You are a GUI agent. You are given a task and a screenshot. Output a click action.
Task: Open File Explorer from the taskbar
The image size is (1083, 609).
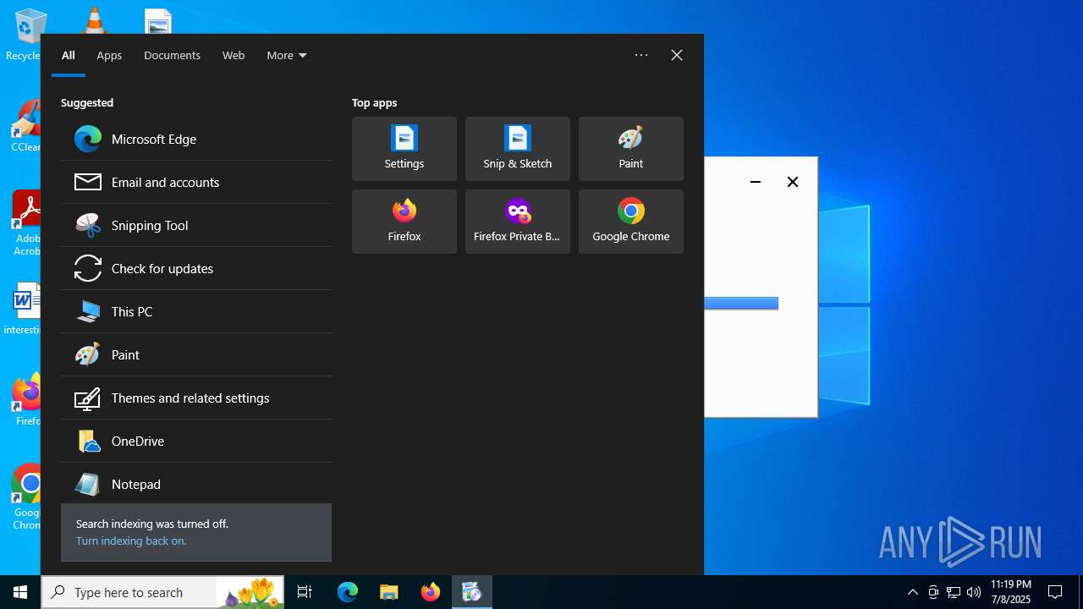pyautogui.click(x=389, y=592)
